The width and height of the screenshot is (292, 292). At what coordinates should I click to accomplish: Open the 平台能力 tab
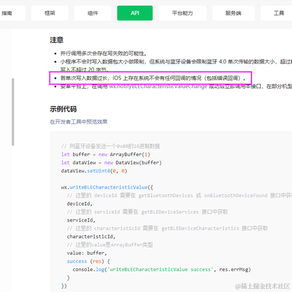point(182,13)
